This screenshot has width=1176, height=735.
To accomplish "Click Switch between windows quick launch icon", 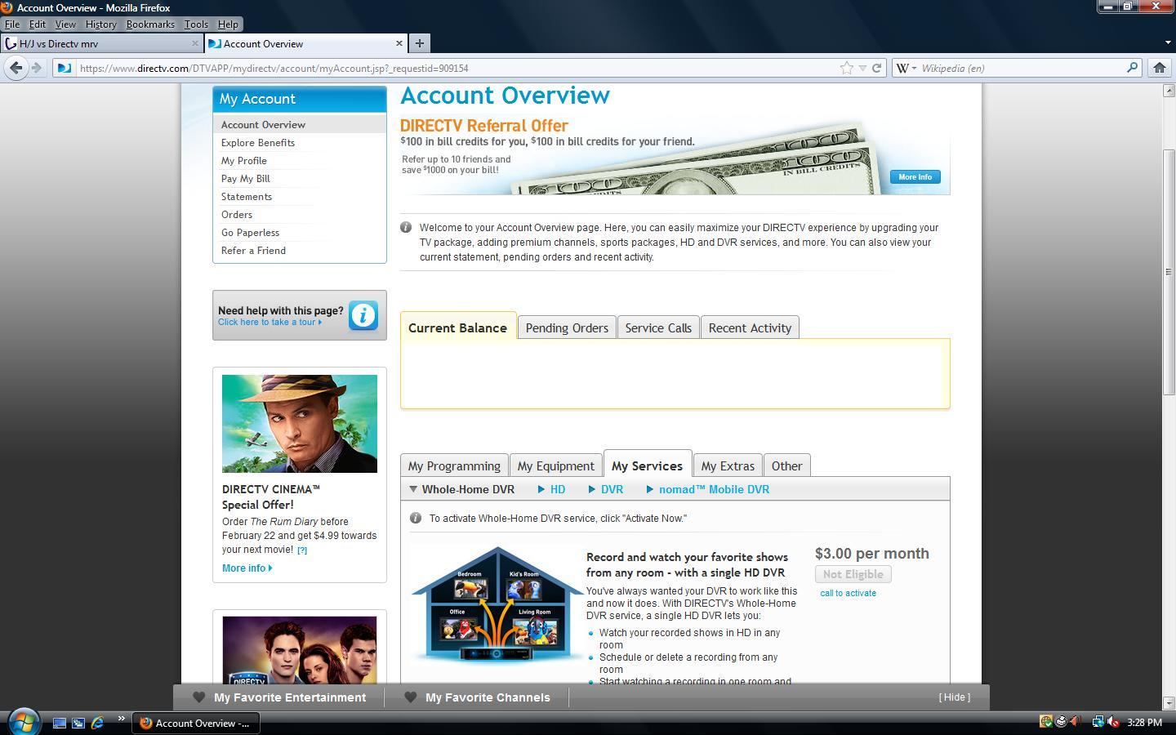I will [78, 723].
